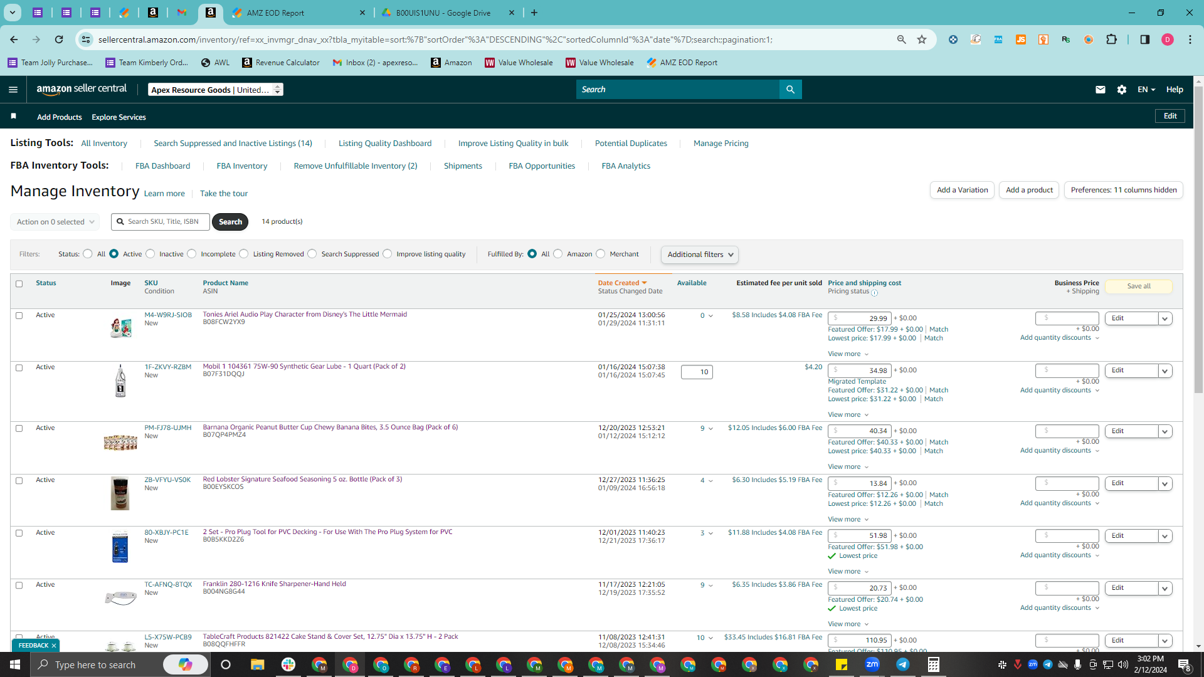Open Chrome side panel icon
This screenshot has width=1204, height=677.
pos(1144,39)
